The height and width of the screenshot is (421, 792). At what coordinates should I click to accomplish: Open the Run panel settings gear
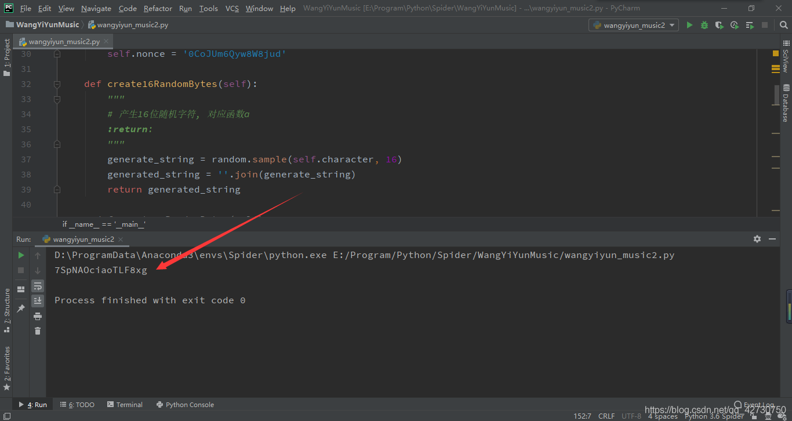point(757,239)
